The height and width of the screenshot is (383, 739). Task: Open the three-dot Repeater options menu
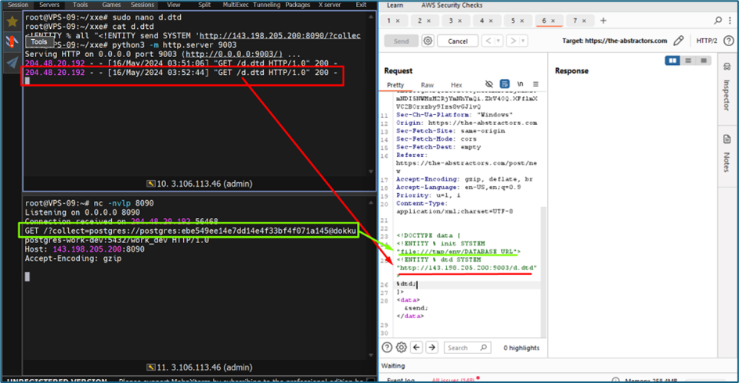[x=730, y=20]
